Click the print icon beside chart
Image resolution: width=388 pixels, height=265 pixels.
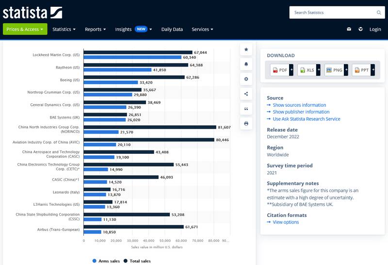pos(246,124)
